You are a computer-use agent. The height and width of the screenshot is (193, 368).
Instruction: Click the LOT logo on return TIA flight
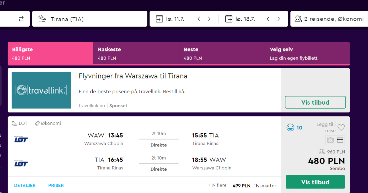(x=21, y=163)
